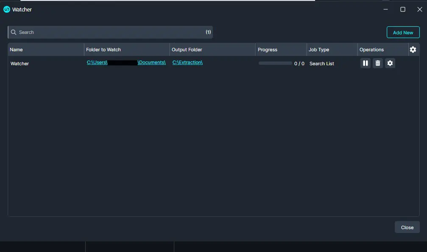Pause the Watcher job
The width and height of the screenshot is (427, 252).
point(365,63)
